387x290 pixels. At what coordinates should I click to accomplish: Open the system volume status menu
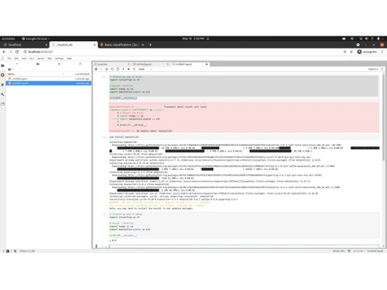coord(366,39)
